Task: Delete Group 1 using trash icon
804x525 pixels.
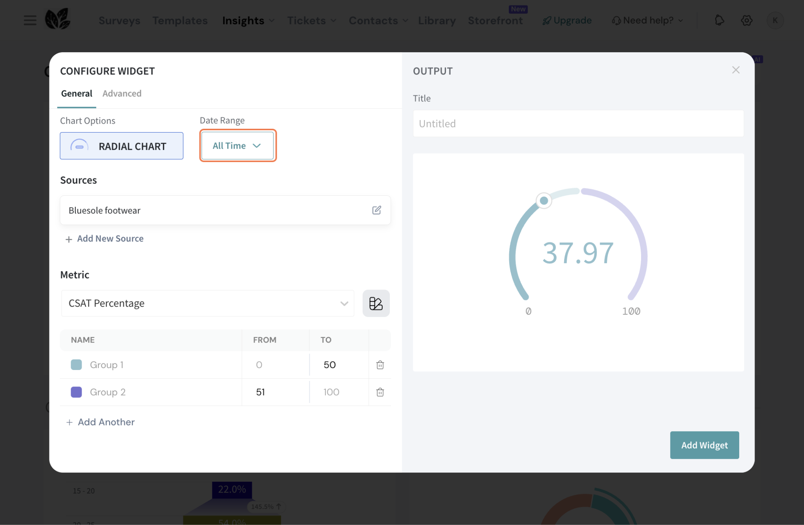Action: click(380, 365)
